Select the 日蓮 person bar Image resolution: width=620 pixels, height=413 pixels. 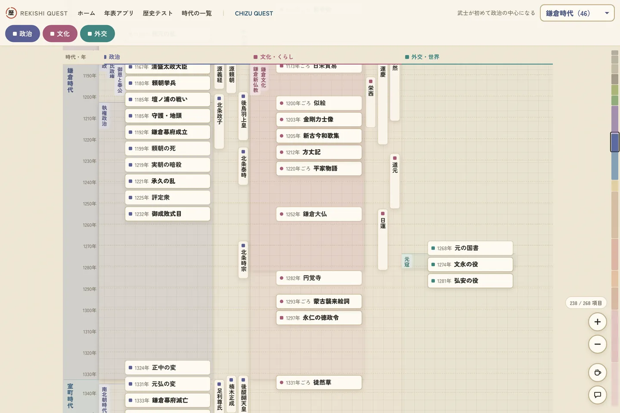(x=383, y=240)
